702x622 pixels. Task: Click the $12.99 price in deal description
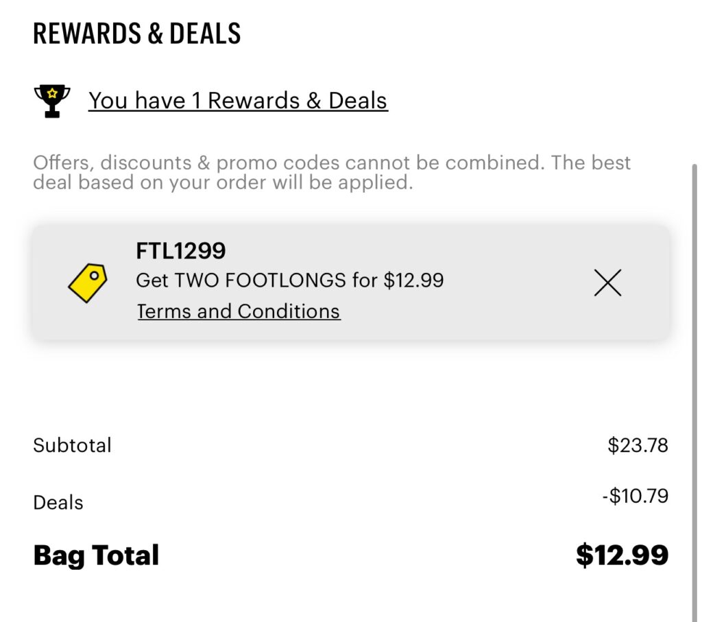click(413, 280)
